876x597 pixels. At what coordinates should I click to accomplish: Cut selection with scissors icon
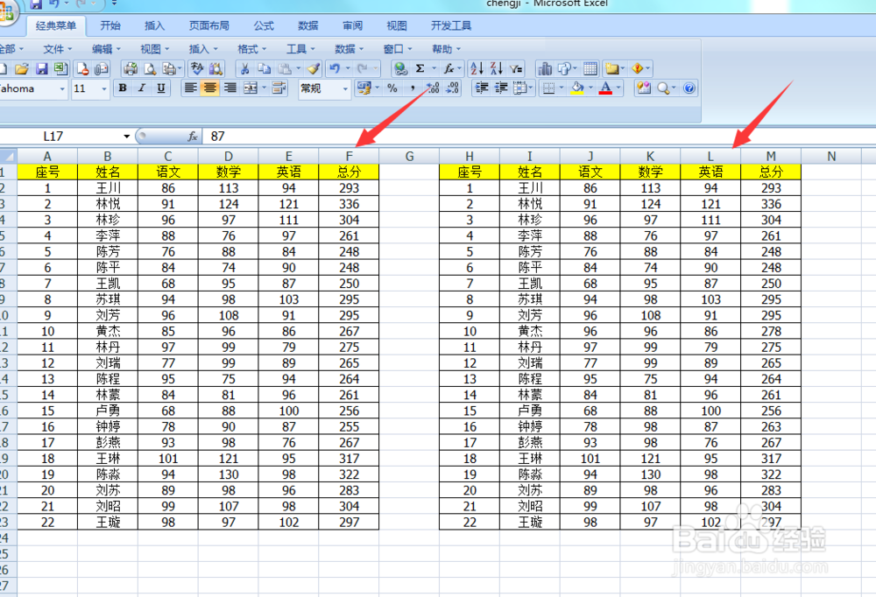pos(244,68)
